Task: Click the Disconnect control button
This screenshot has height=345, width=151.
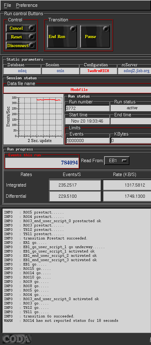Action: pyautogui.click(x=21, y=45)
